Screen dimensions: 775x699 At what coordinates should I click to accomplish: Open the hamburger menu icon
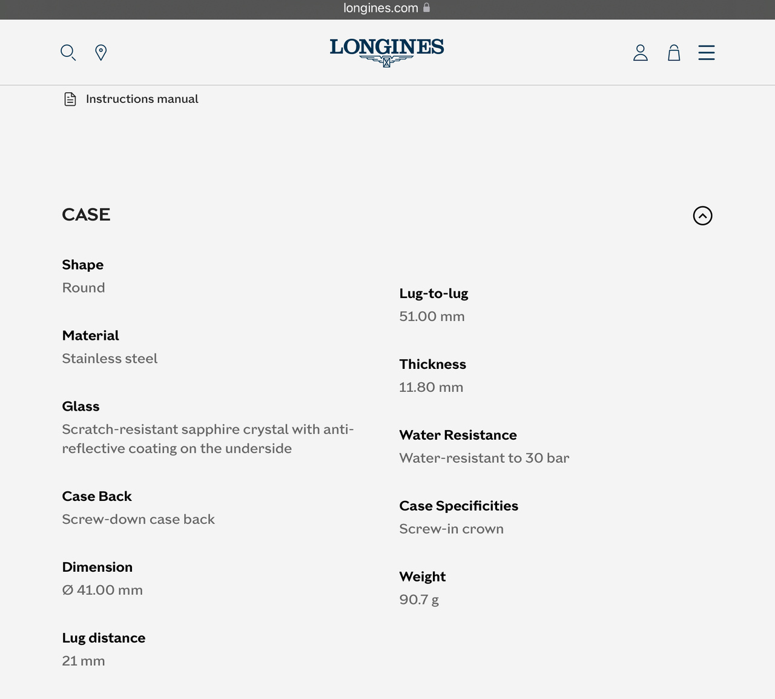[707, 53]
